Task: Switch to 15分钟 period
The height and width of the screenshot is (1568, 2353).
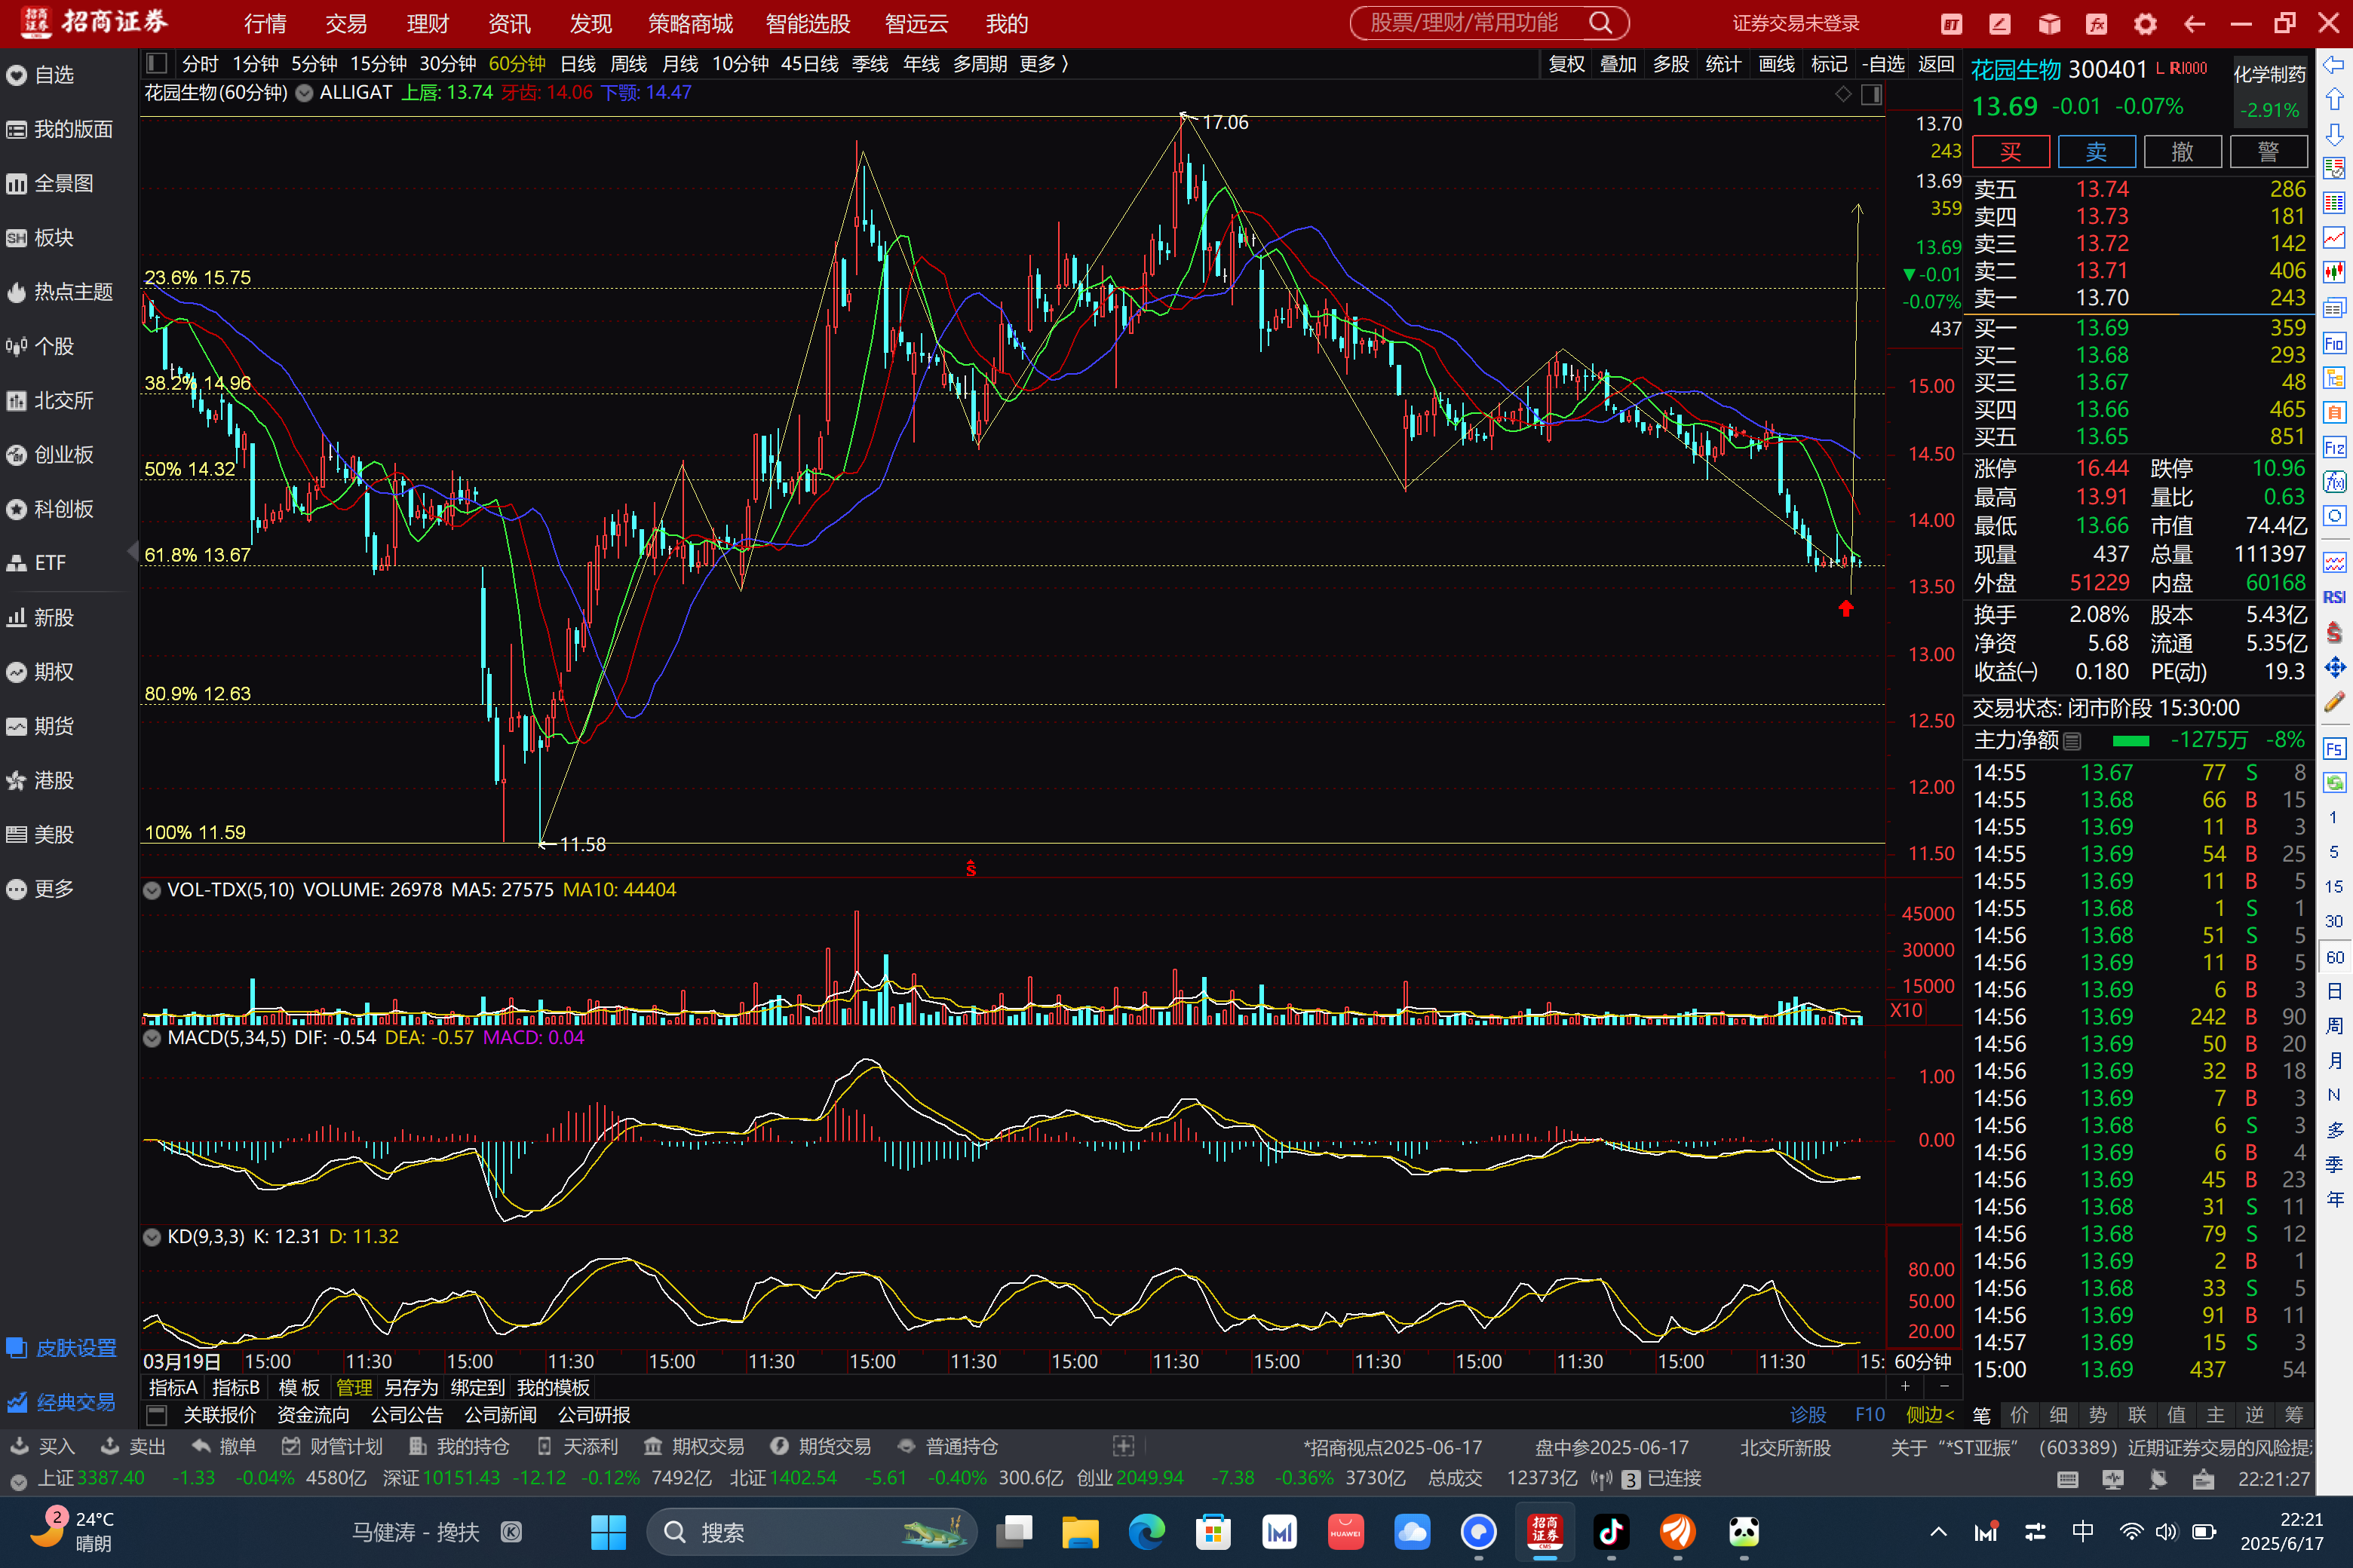Action: [378, 64]
